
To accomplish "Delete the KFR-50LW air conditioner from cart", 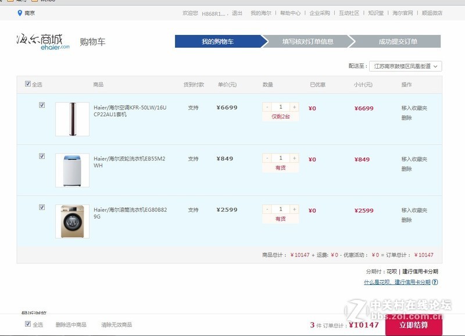I will click(406, 118).
